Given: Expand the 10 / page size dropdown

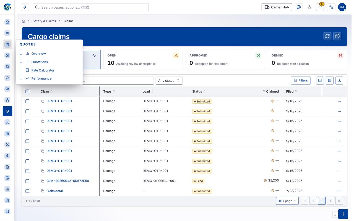Looking at the screenshot, I should click(287, 201).
